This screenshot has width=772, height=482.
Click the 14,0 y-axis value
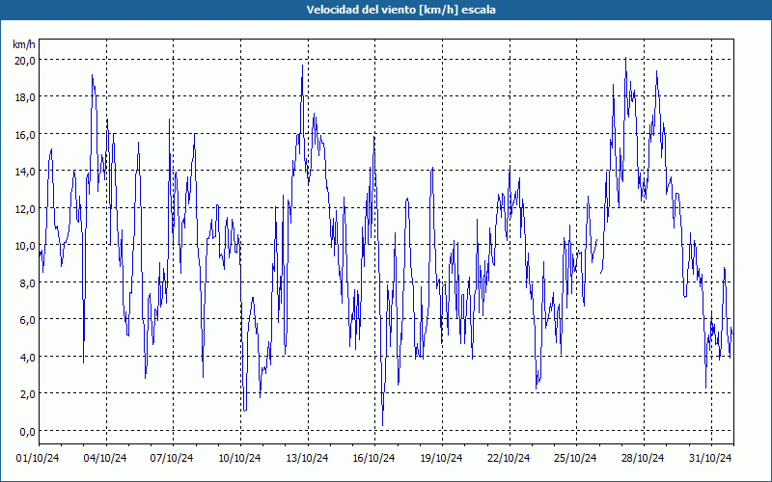tap(25, 172)
